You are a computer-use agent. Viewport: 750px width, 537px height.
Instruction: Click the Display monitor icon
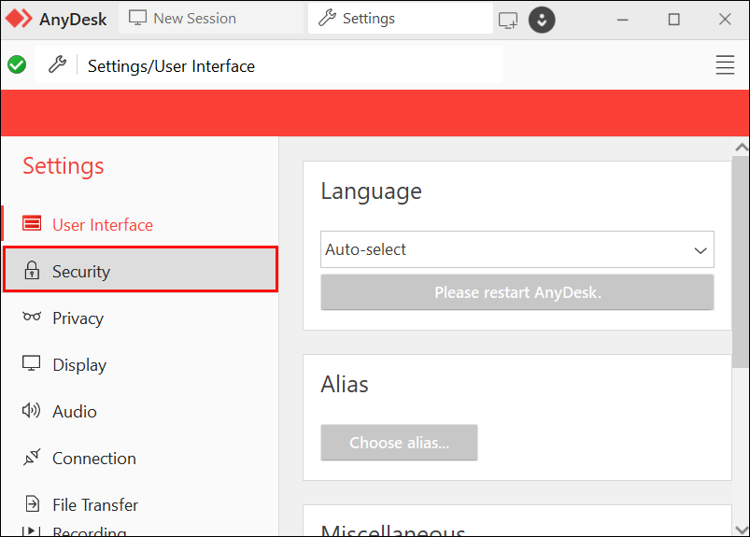point(32,364)
